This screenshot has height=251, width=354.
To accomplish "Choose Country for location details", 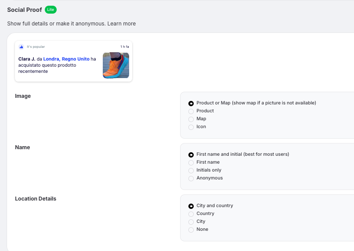I will click(191, 214).
